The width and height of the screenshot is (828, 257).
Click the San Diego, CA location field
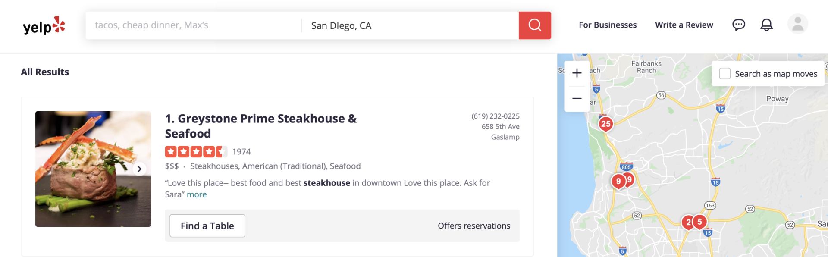(x=410, y=25)
